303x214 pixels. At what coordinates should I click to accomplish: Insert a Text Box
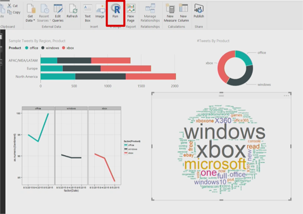click(87, 12)
